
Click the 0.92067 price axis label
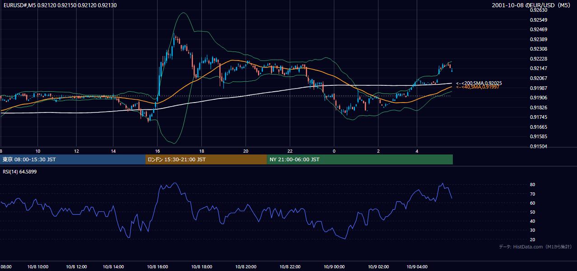[x=538, y=79]
